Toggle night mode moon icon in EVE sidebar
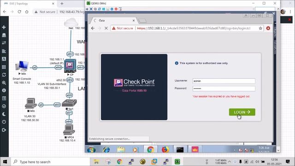Screen dimensions: 295x166 pyautogui.click(x=4, y=114)
